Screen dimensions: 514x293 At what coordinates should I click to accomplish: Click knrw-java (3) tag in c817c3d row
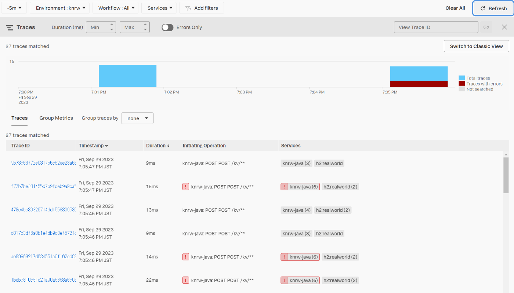click(297, 234)
